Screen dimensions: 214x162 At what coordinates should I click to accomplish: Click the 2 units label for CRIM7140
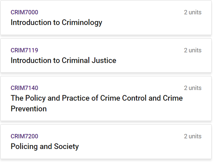[x=193, y=88]
